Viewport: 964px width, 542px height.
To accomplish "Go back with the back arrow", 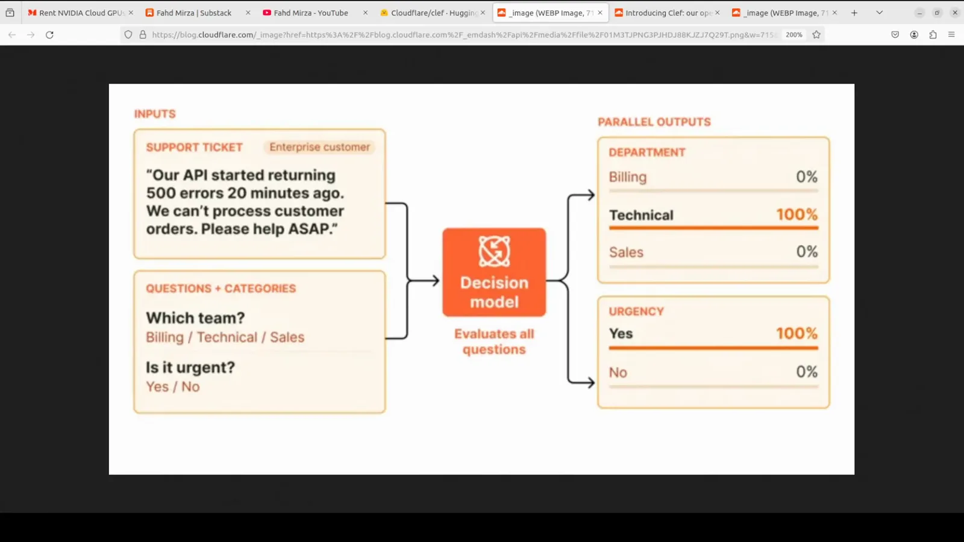I will [12, 35].
